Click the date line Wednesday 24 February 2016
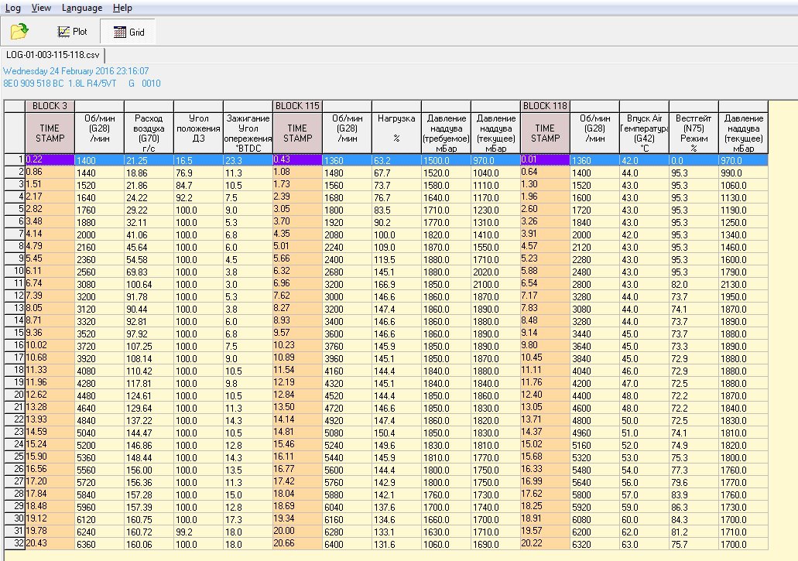This screenshot has width=798, height=561. click(76, 70)
